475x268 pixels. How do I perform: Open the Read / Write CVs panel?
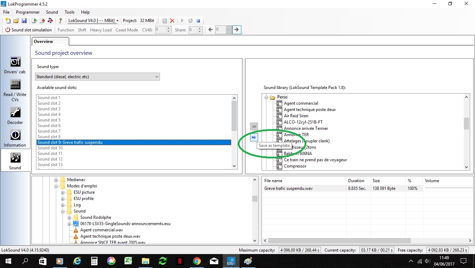15,90
